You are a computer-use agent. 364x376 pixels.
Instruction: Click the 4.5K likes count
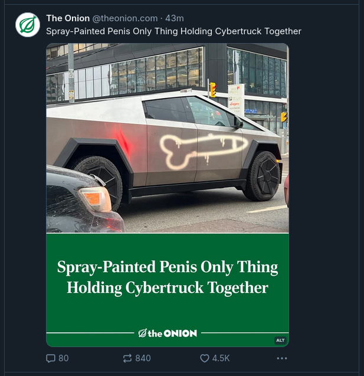point(221,358)
